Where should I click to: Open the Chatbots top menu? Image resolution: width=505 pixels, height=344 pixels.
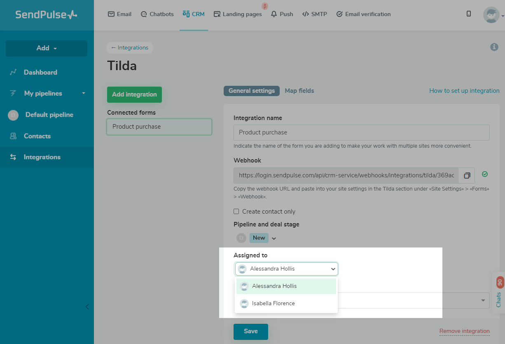157,14
